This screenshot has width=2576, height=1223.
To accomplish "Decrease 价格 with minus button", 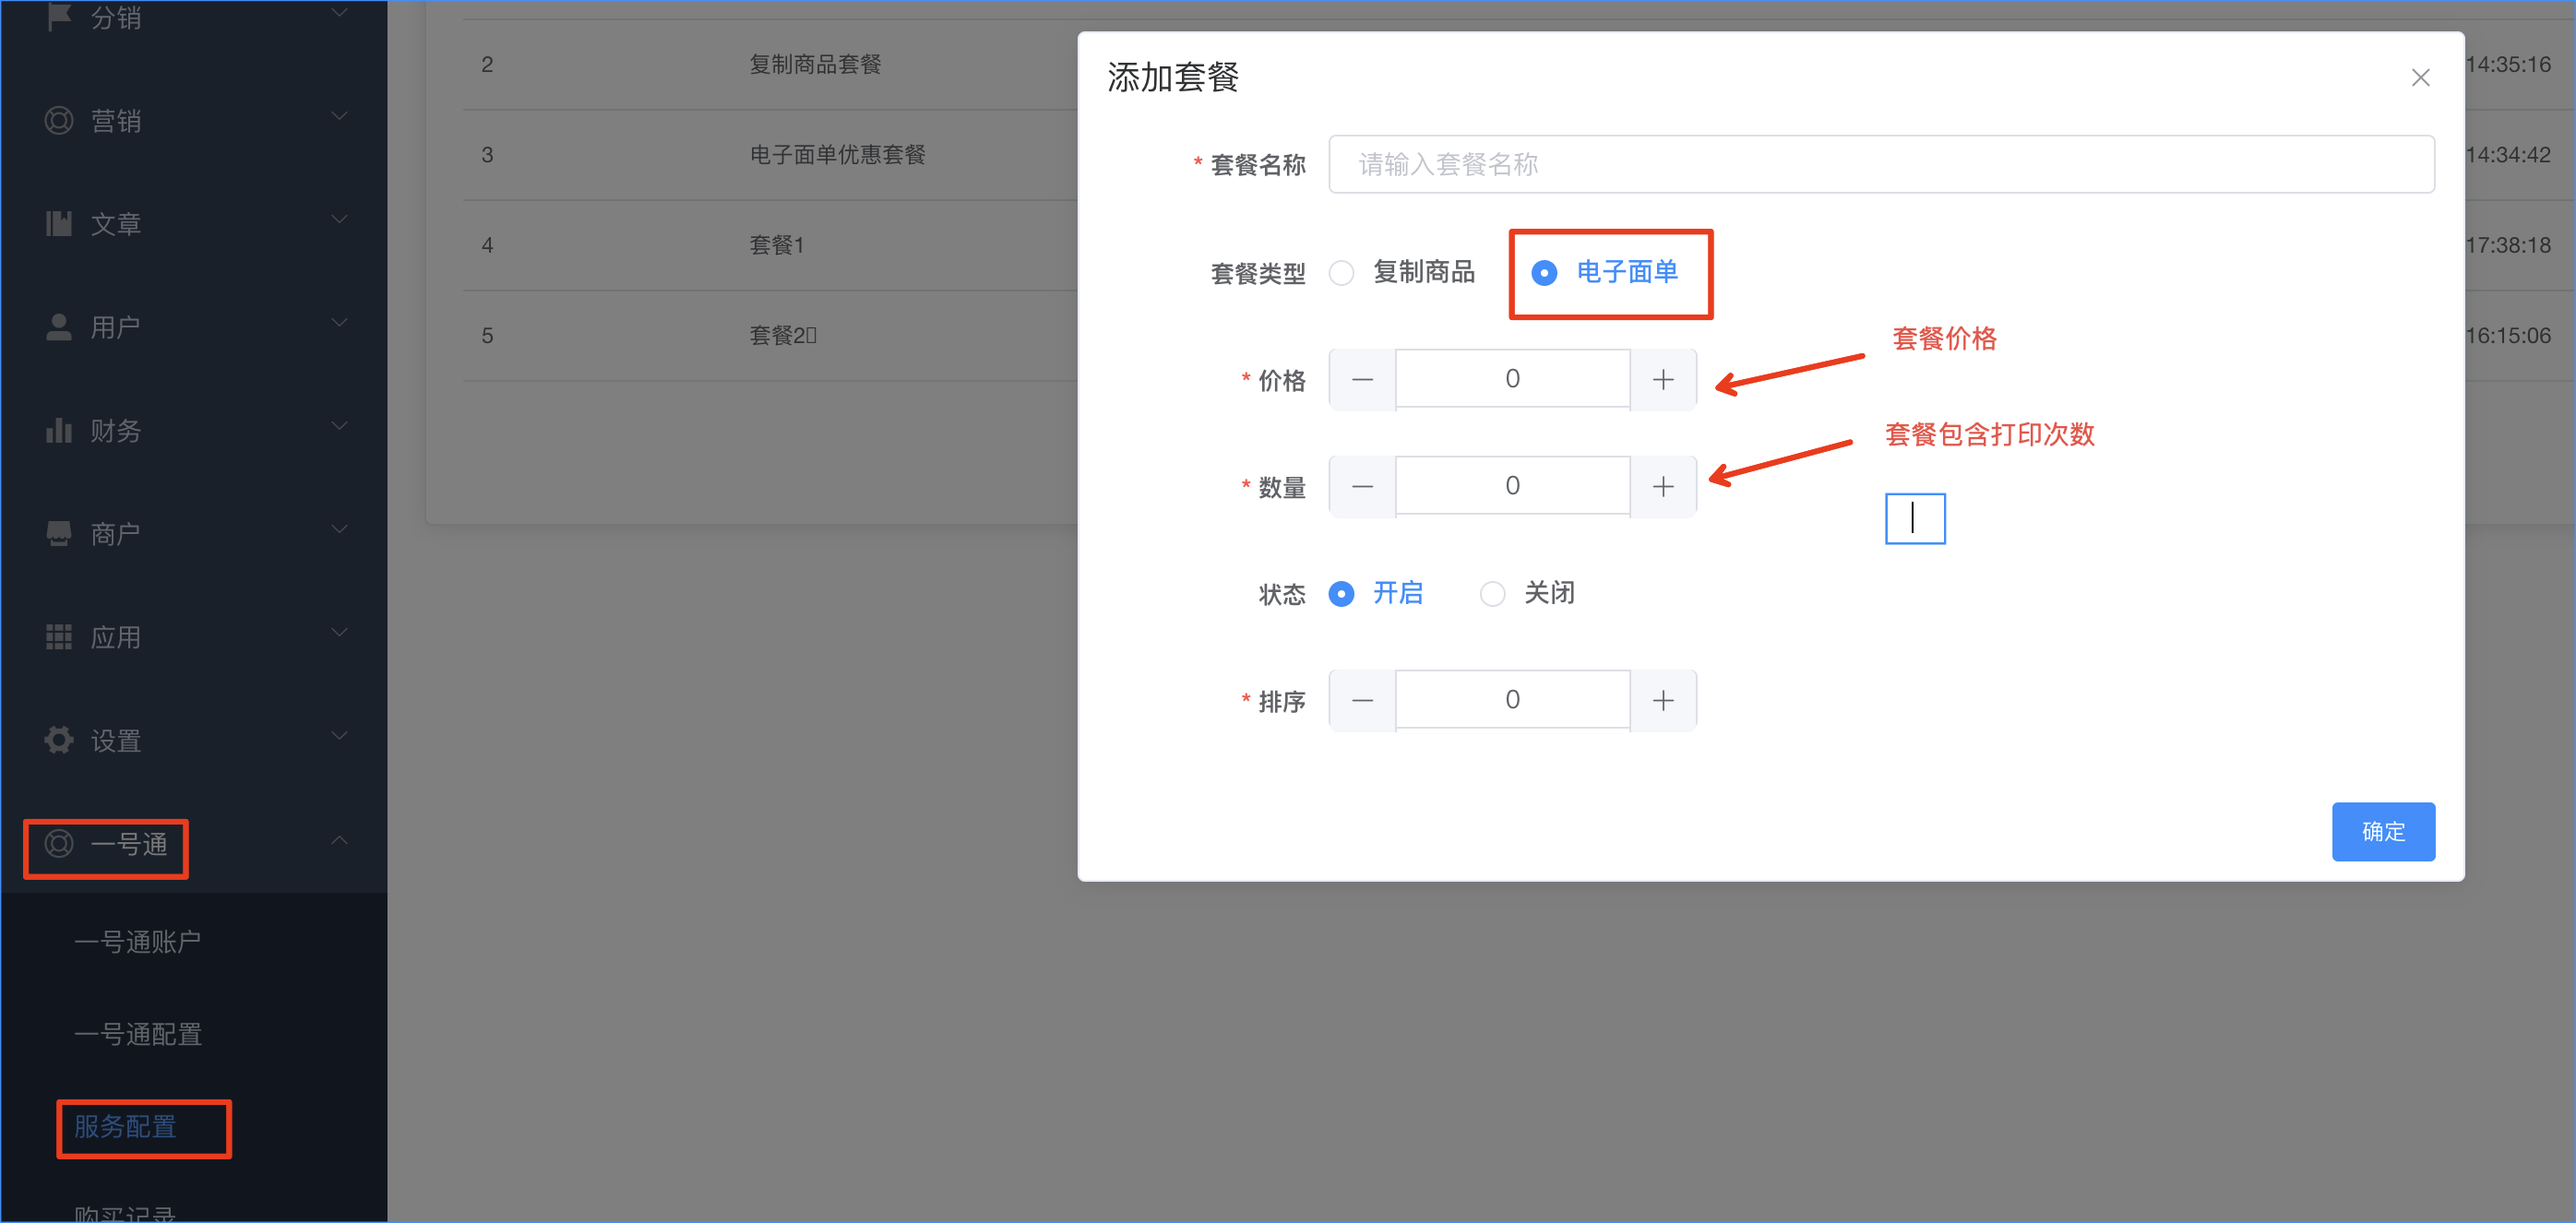I will [x=1362, y=380].
